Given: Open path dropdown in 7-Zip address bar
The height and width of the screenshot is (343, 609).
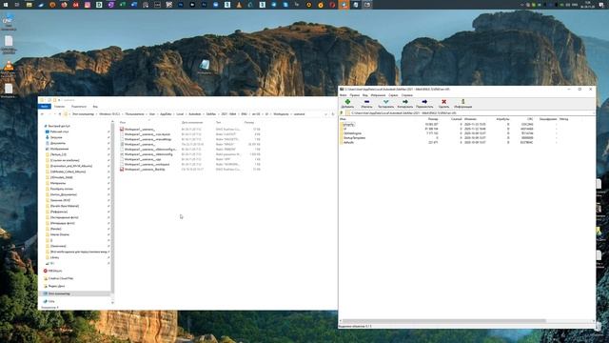Looking at the screenshot, I should (x=593, y=113).
